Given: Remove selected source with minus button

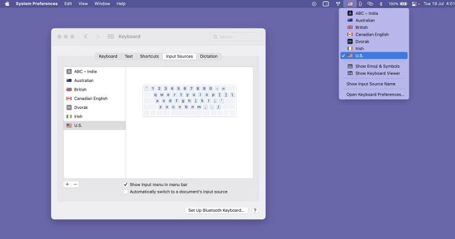Looking at the screenshot, I should tap(75, 184).
